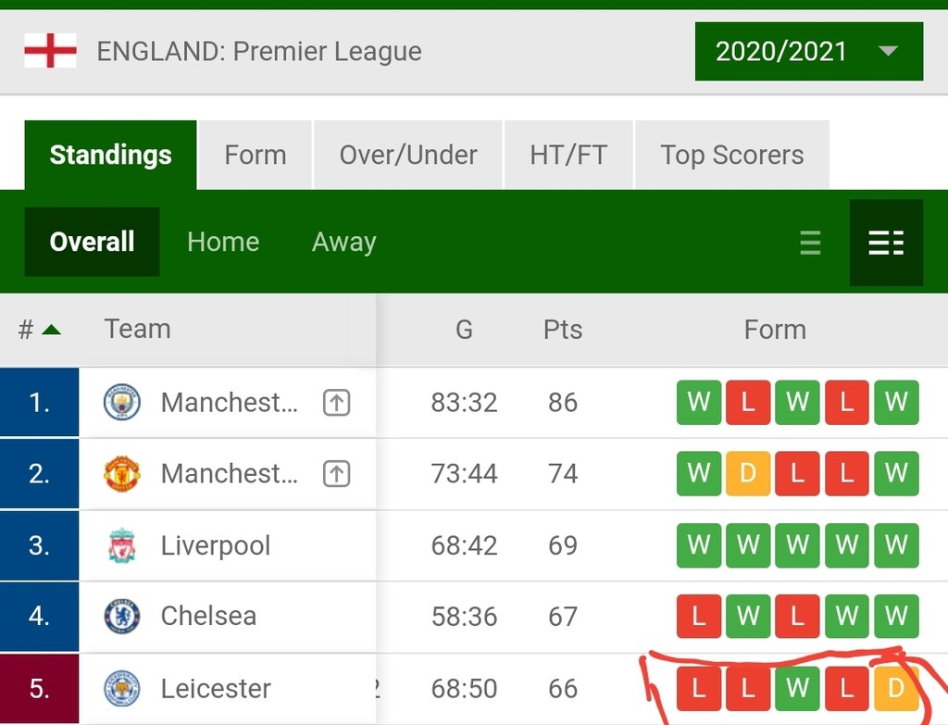Click the Chelsea club crest

tap(121, 617)
